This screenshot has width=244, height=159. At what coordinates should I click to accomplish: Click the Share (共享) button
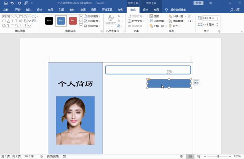click(235, 10)
